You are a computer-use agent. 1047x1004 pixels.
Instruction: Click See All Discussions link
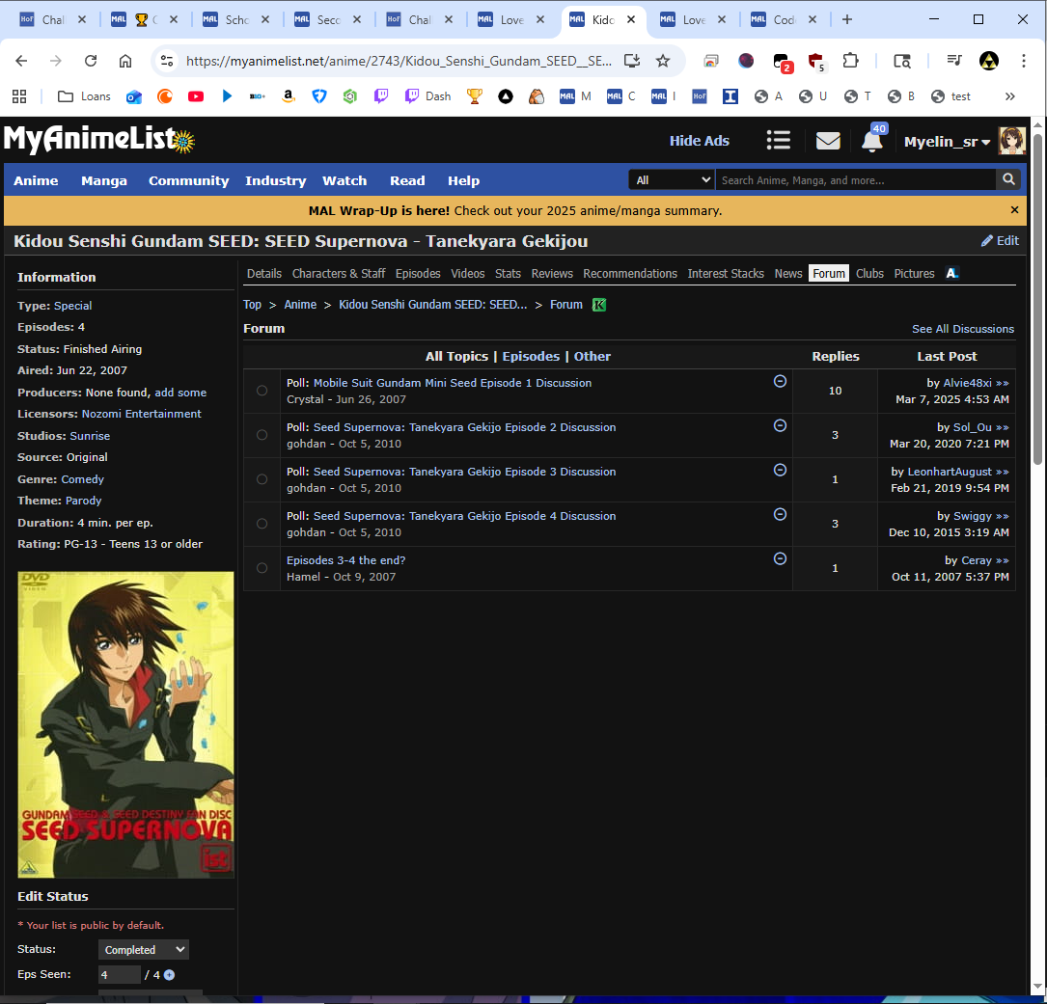click(963, 329)
